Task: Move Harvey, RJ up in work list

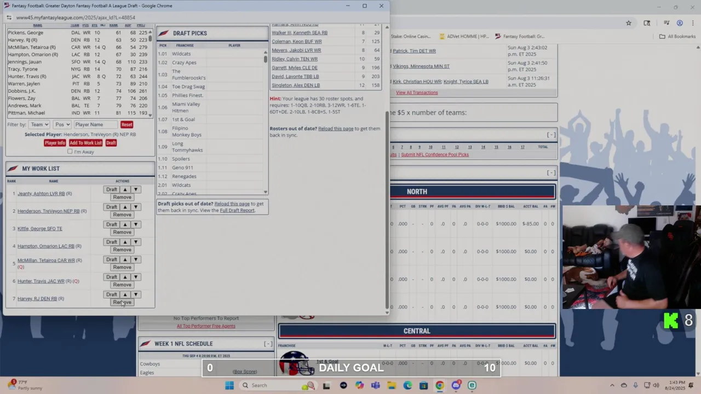Action: [125, 294]
